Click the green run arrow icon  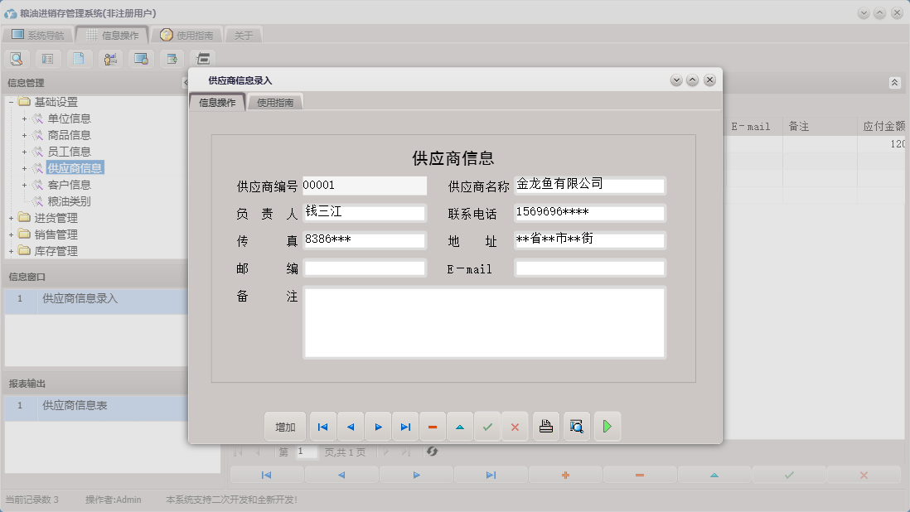pos(607,426)
